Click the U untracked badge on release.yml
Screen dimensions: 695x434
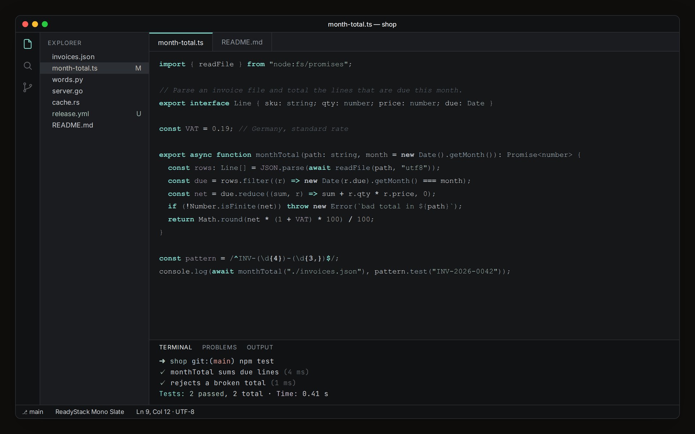point(139,114)
